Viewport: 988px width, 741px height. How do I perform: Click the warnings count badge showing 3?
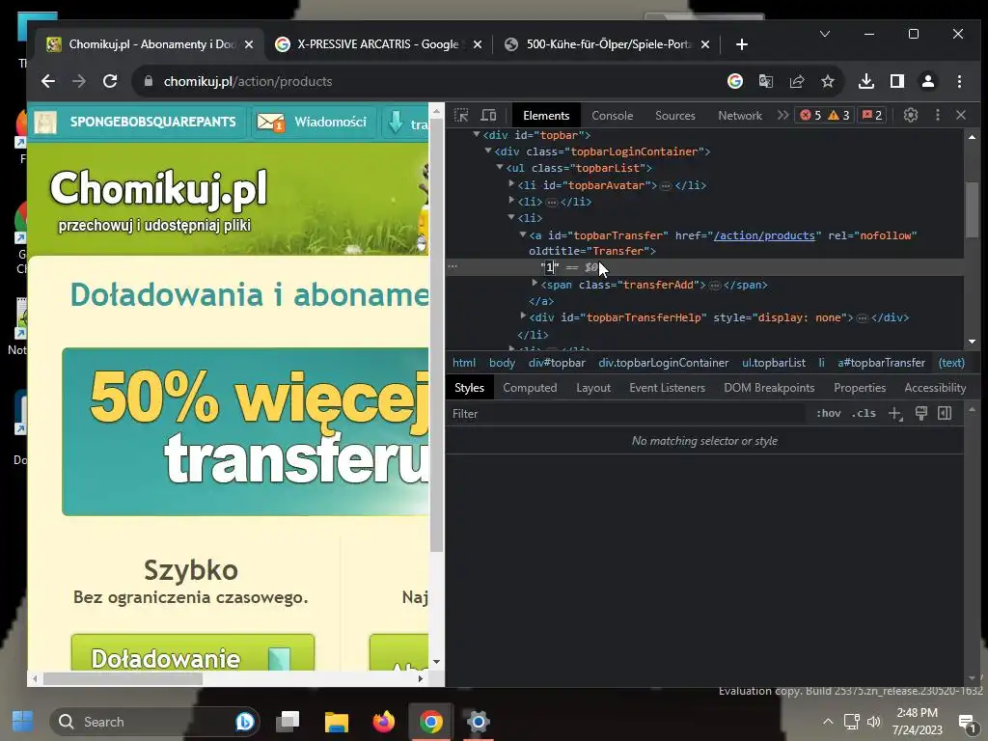point(839,116)
